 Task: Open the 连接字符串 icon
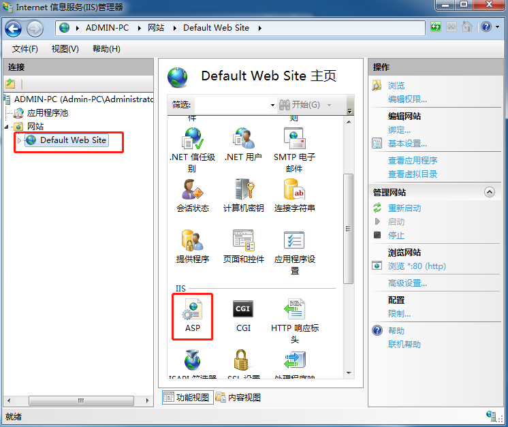point(294,195)
